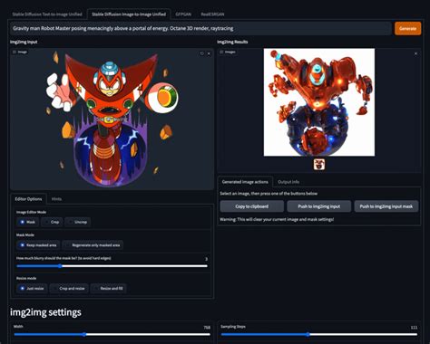The width and height of the screenshot is (430, 344).
Task: Open the RealESRGAN tab
Action: click(x=212, y=14)
